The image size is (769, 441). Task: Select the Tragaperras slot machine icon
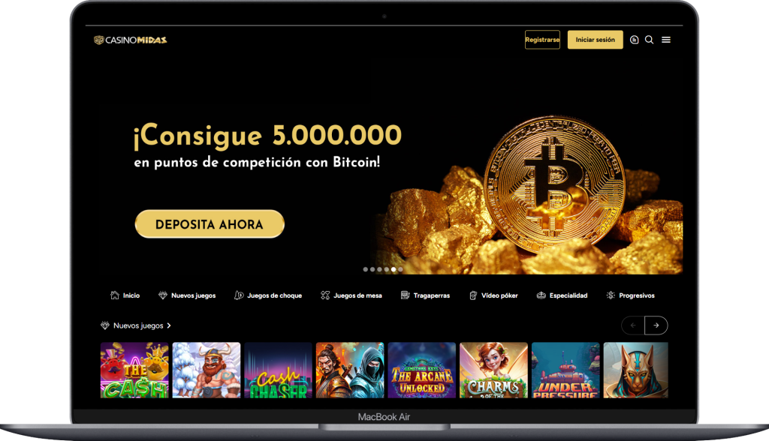click(405, 295)
